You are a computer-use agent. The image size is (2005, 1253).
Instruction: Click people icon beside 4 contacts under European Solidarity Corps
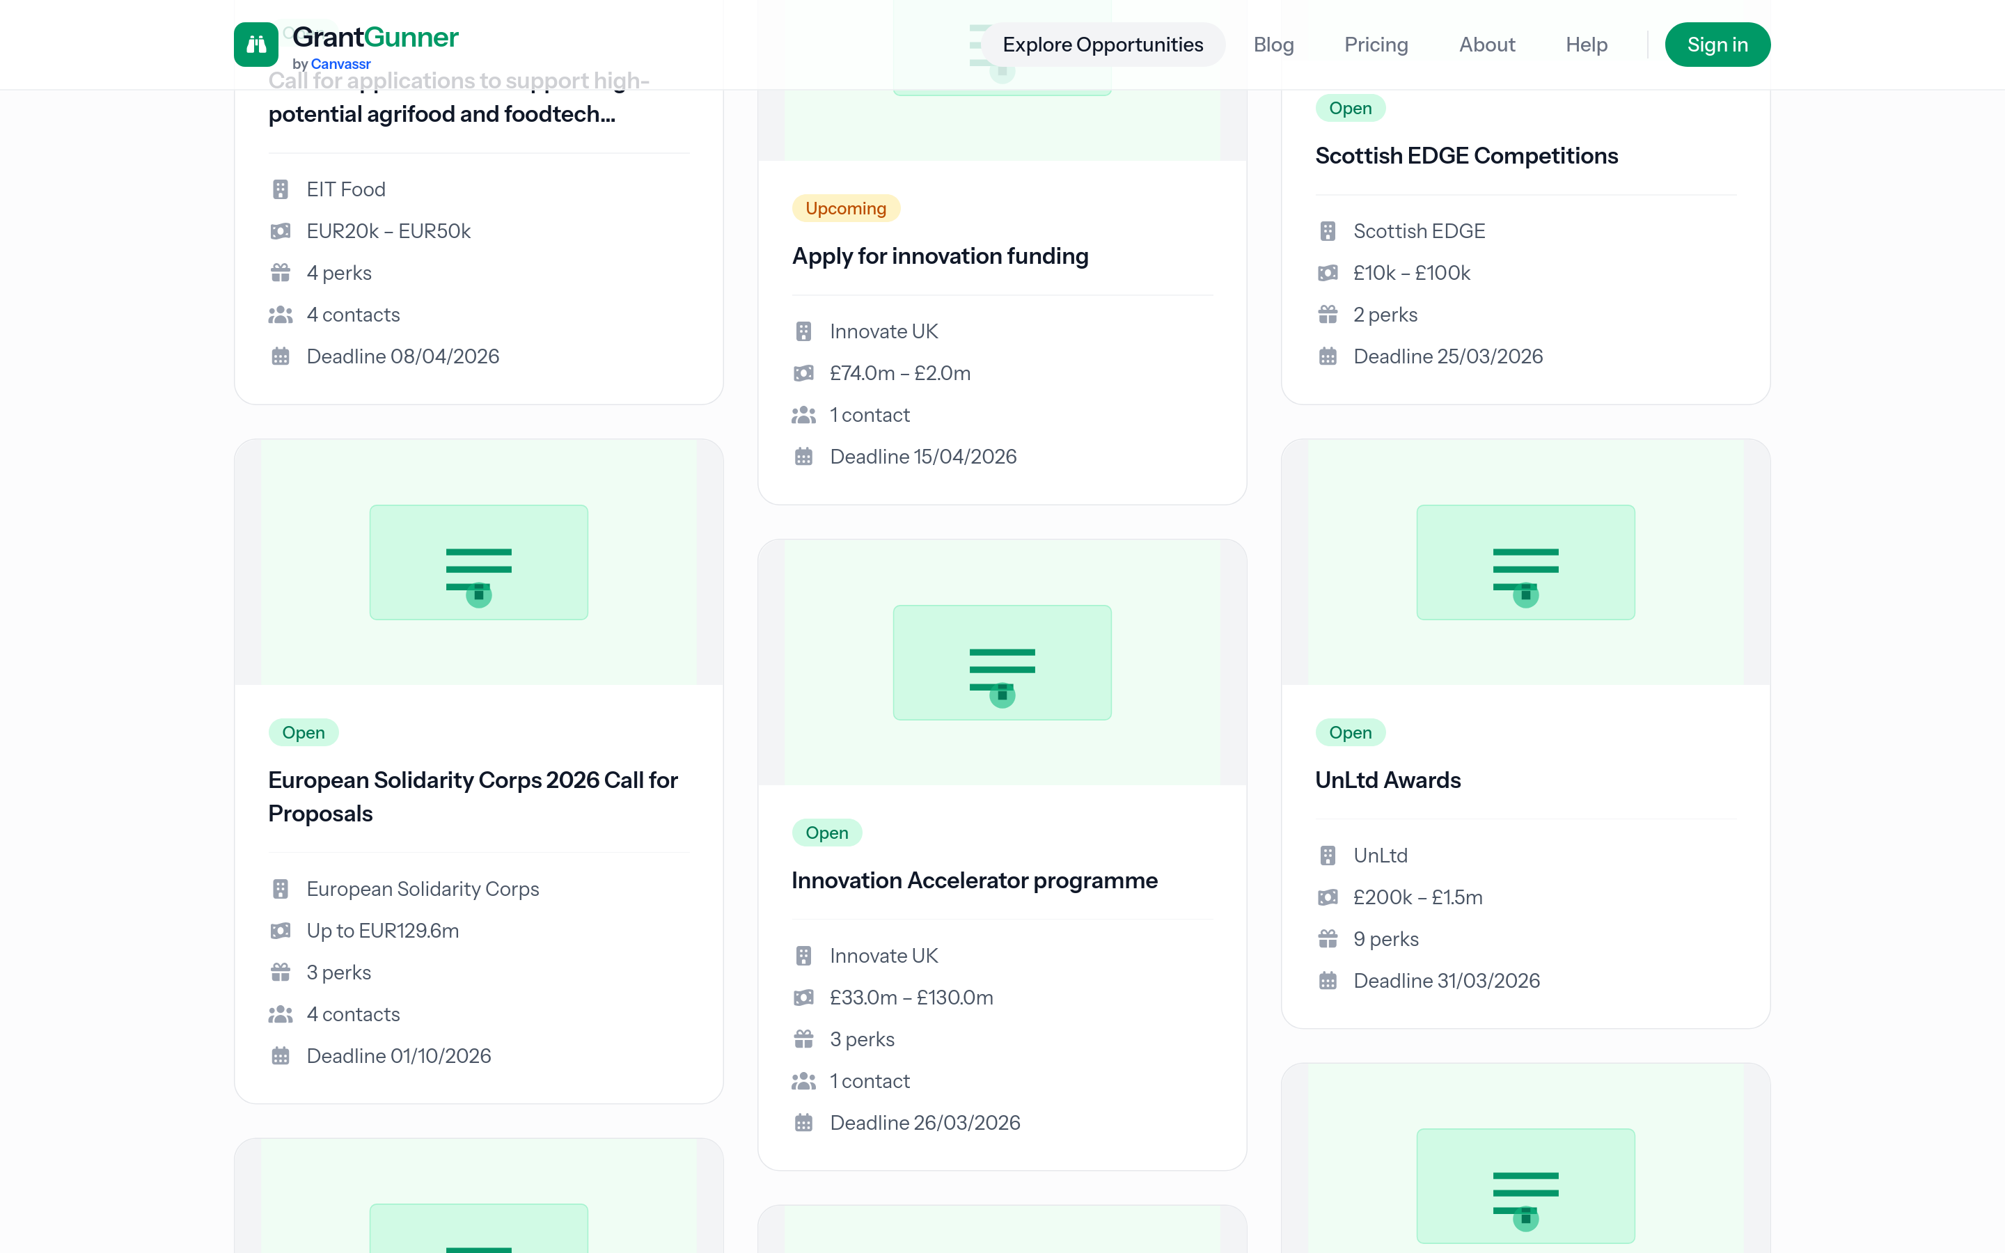pyautogui.click(x=280, y=1014)
